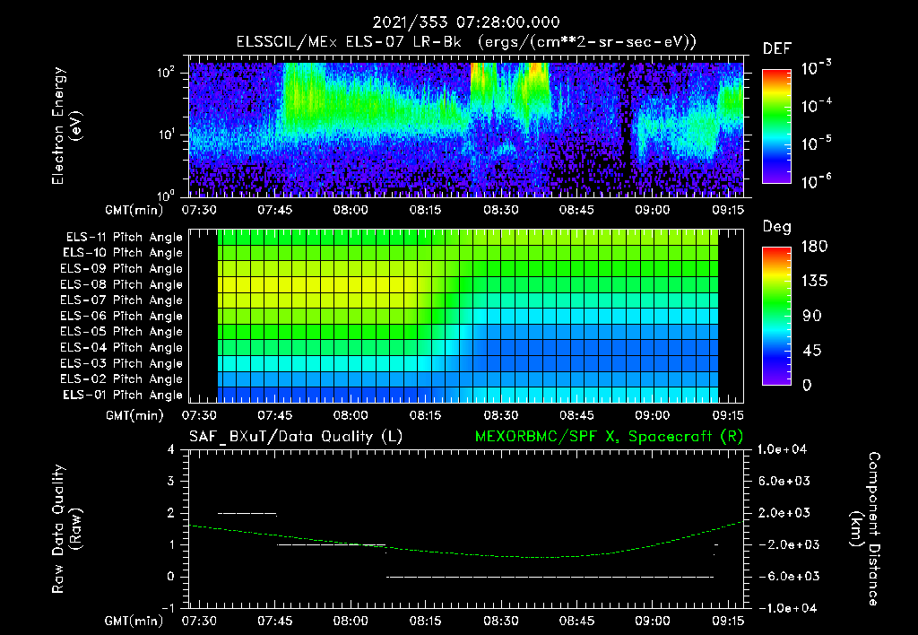Click the ELS-07 Pitch Angle row label
This screenshot has height=635, width=918.
pyautogui.click(x=121, y=300)
